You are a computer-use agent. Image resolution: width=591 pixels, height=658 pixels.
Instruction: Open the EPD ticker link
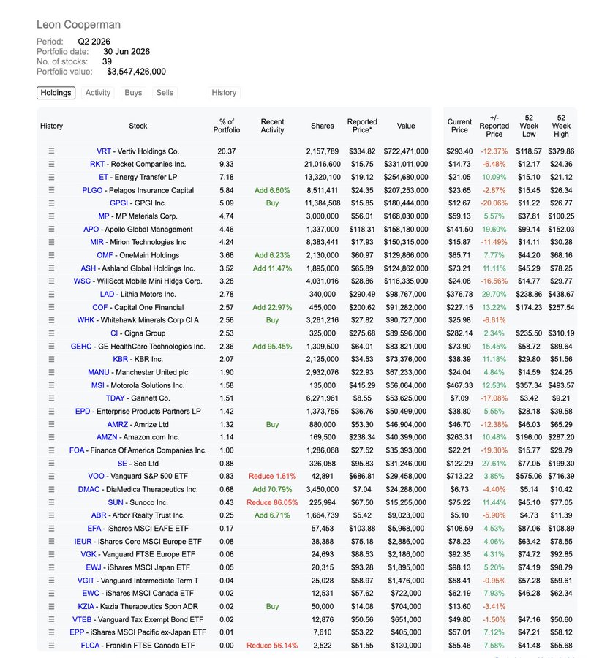pos(83,411)
